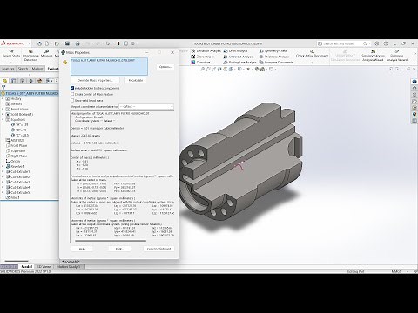The height and width of the screenshot is (313, 418).
Task: Expand the Solid Bodies(1) node
Action: click(3, 114)
